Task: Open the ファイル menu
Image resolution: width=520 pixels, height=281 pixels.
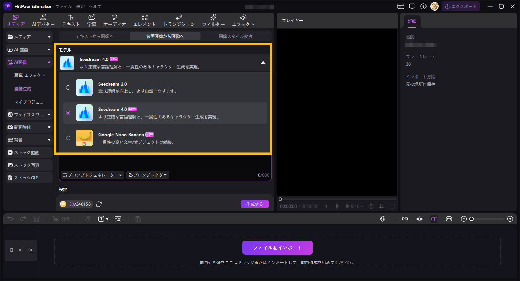Action: 64,6
